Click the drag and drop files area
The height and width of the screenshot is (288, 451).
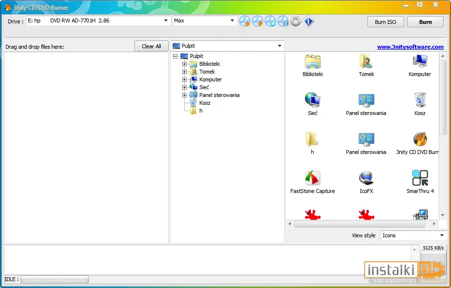[86, 147]
